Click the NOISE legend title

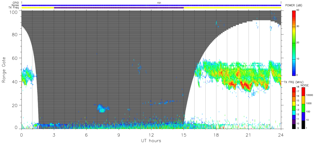click(x=304, y=85)
